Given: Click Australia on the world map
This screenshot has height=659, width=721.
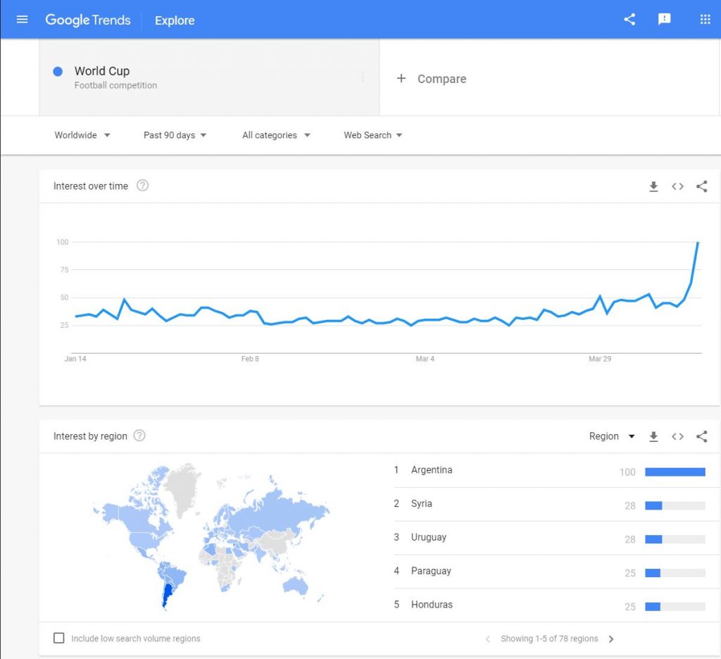Looking at the screenshot, I should [x=296, y=584].
